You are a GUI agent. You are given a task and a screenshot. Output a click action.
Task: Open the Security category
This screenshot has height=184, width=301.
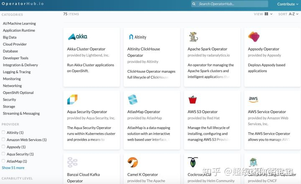9,99
